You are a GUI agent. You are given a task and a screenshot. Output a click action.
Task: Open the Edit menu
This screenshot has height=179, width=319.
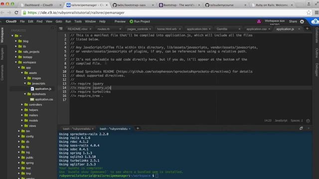pyautogui.click(x=30, y=21)
